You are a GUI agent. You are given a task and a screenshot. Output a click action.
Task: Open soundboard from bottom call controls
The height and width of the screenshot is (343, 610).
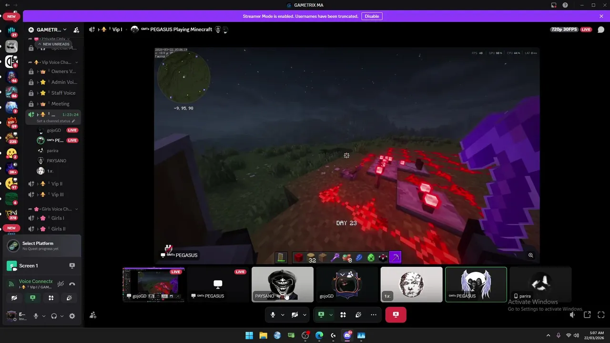pos(358,314)
